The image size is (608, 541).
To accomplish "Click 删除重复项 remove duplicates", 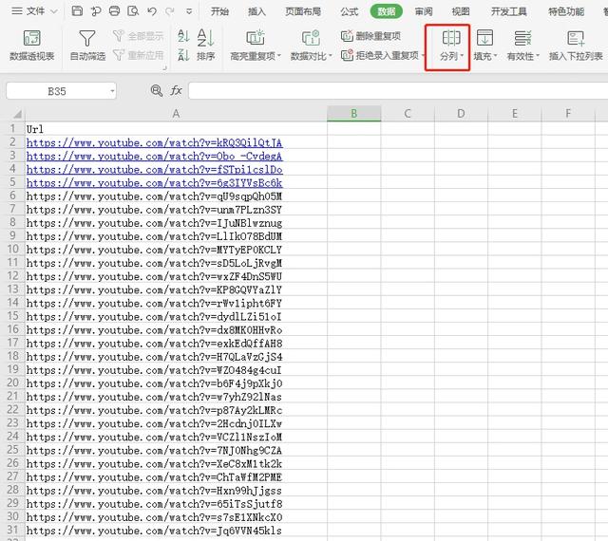I will coord(370,36).
